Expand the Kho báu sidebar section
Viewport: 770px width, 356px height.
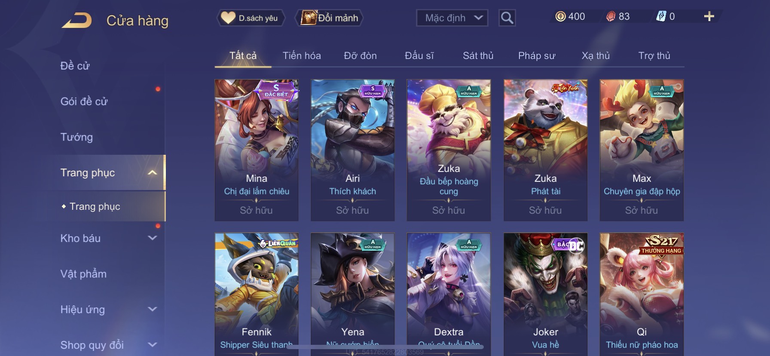click(152, 238)
